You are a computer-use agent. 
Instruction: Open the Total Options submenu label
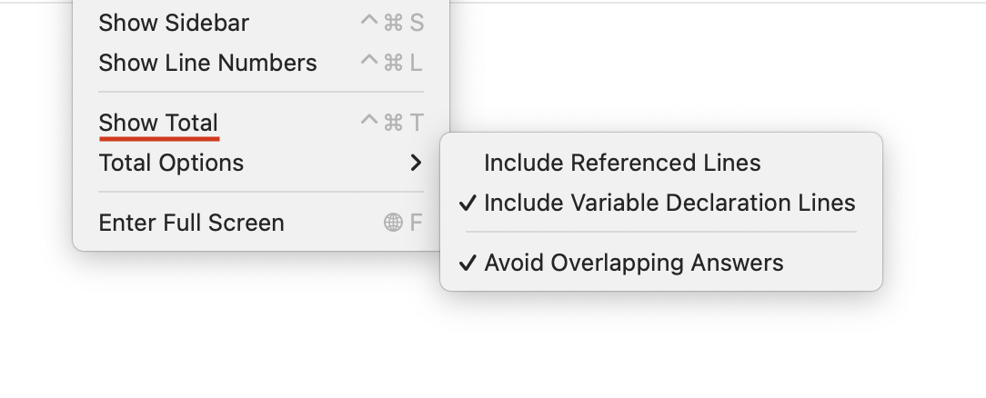point(171,164)
